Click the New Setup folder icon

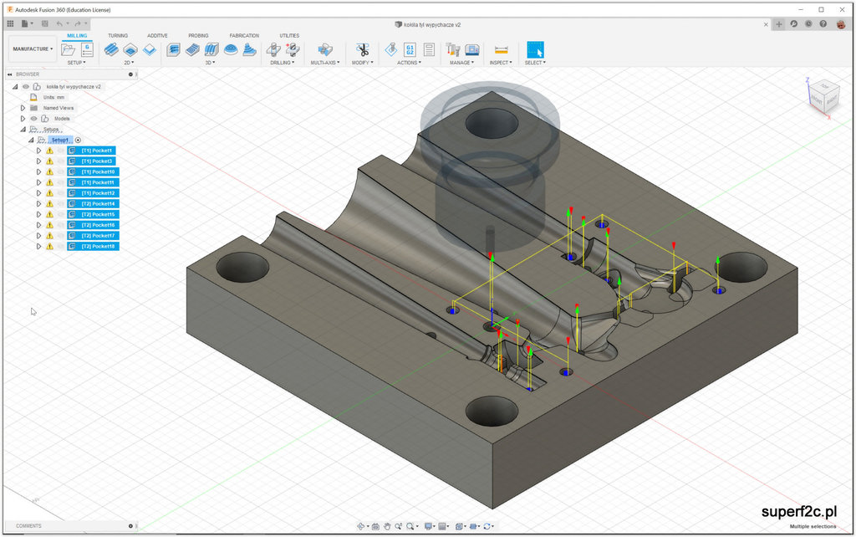click(69, 50)
